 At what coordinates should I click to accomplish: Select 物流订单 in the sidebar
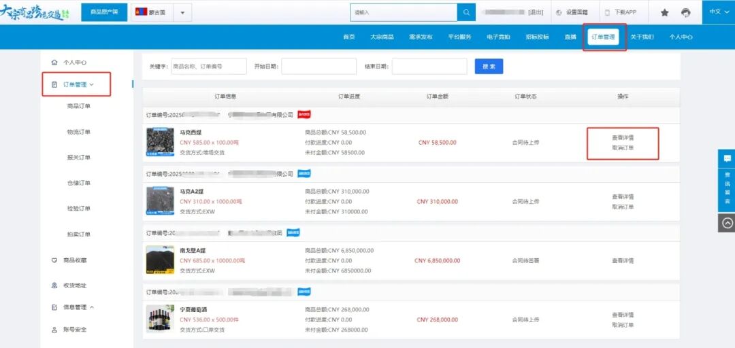click(78, 132)
